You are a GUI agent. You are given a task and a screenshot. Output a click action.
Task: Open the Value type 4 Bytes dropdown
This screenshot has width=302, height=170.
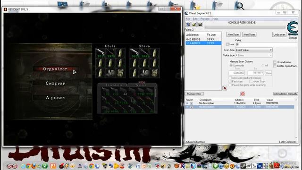(254, 55)
